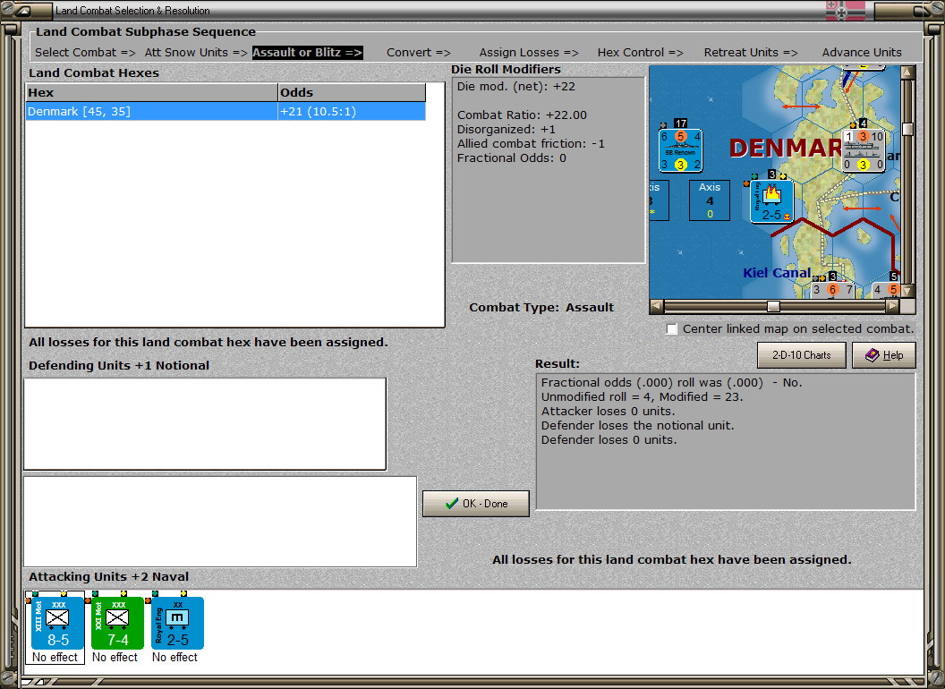Click the Disorganized: +1 modifier
945x689 pixels.
507,130
